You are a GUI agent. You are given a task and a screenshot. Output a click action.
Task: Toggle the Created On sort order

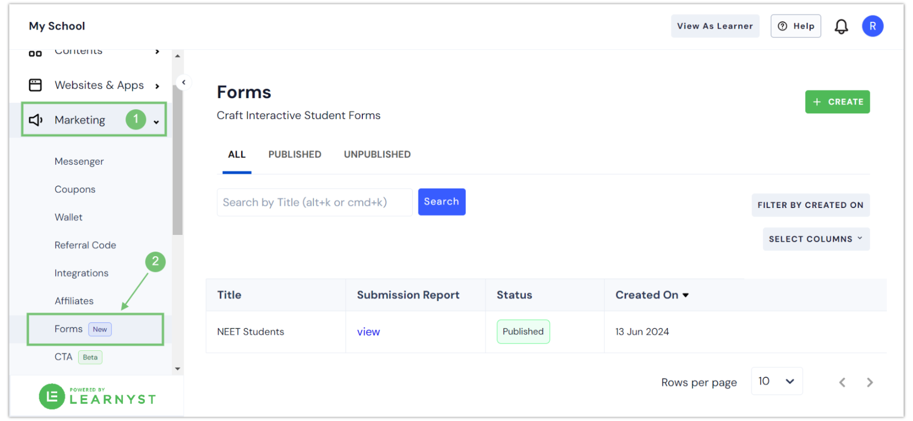click(686, 295)
